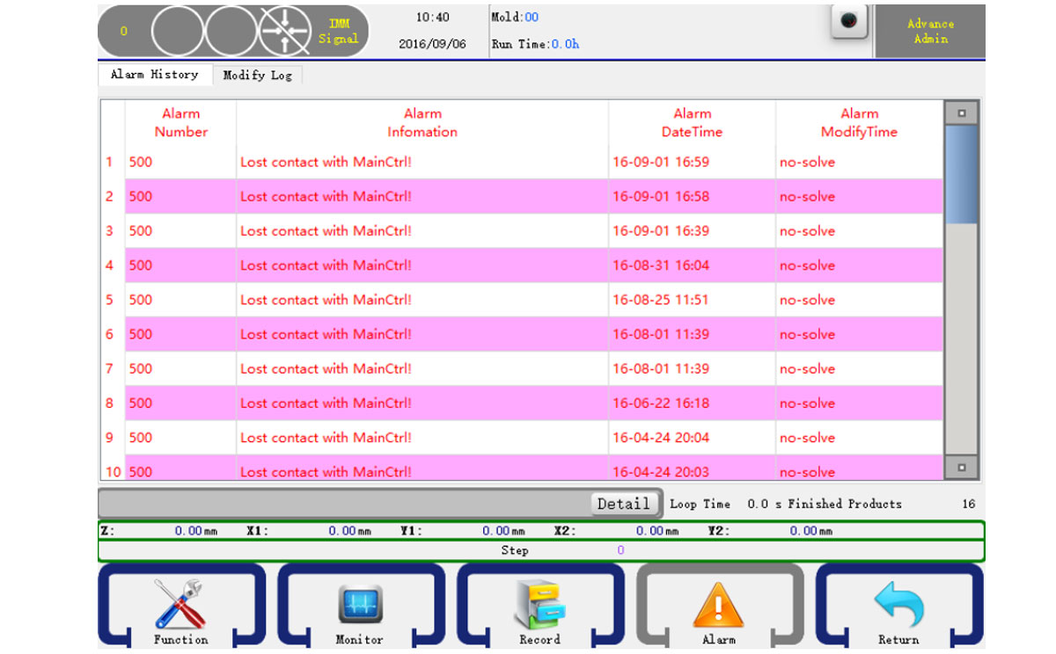Click the Advance Admin user button

point(930,32)
